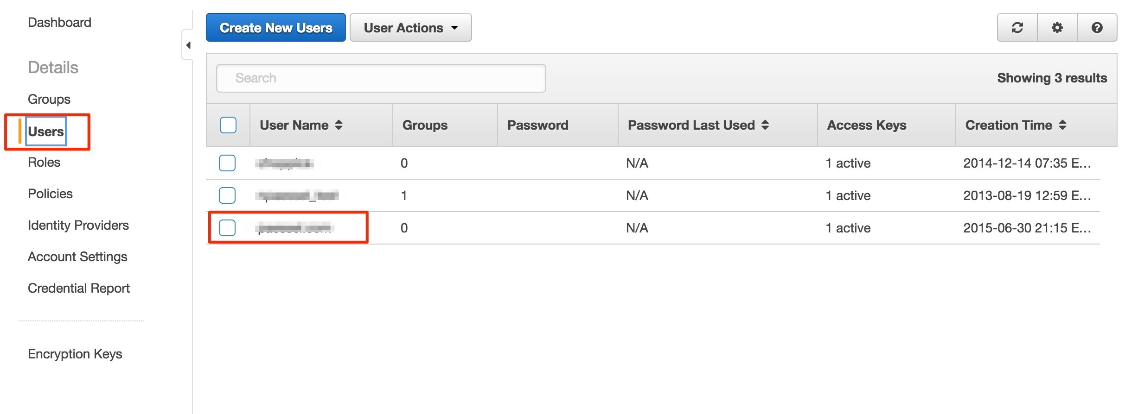1125x414 pixels.
Task: Click '1 active' in the 2015-06-30 row
Action: click(x=848, y=228)
